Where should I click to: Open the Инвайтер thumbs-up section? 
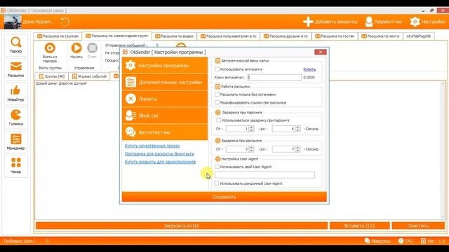[x=16, y=93]
